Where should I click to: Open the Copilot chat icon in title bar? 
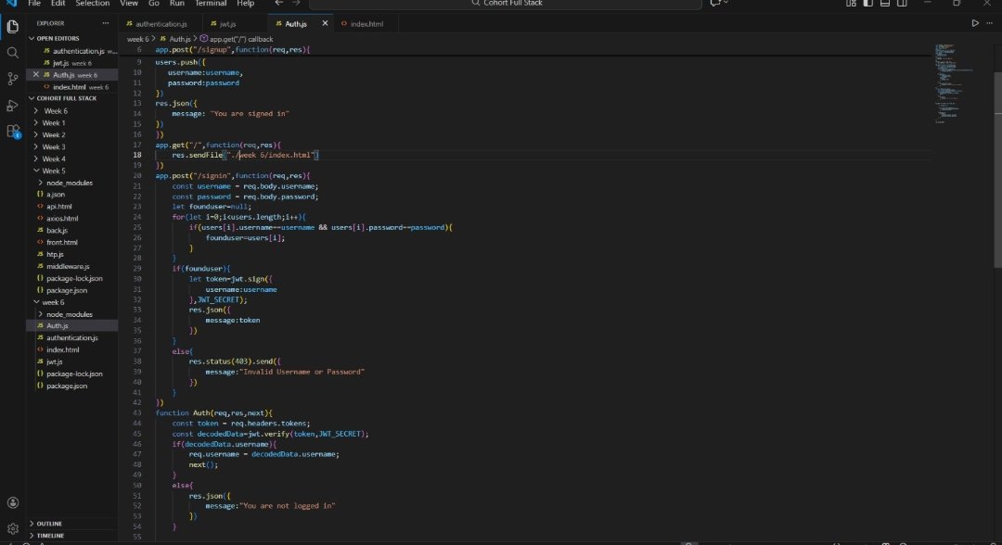pyautogui.click(x=715, y=3)
